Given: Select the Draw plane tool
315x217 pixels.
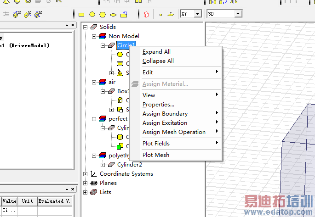Looking at the screenshot, I should pyautogui.click(x=171, y=14).
